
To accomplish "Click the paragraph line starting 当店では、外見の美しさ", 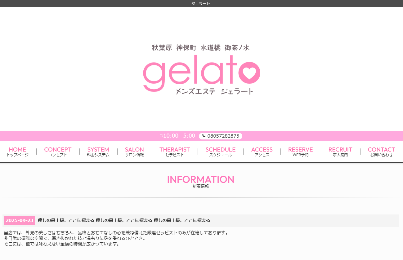I will pos(116,233).
